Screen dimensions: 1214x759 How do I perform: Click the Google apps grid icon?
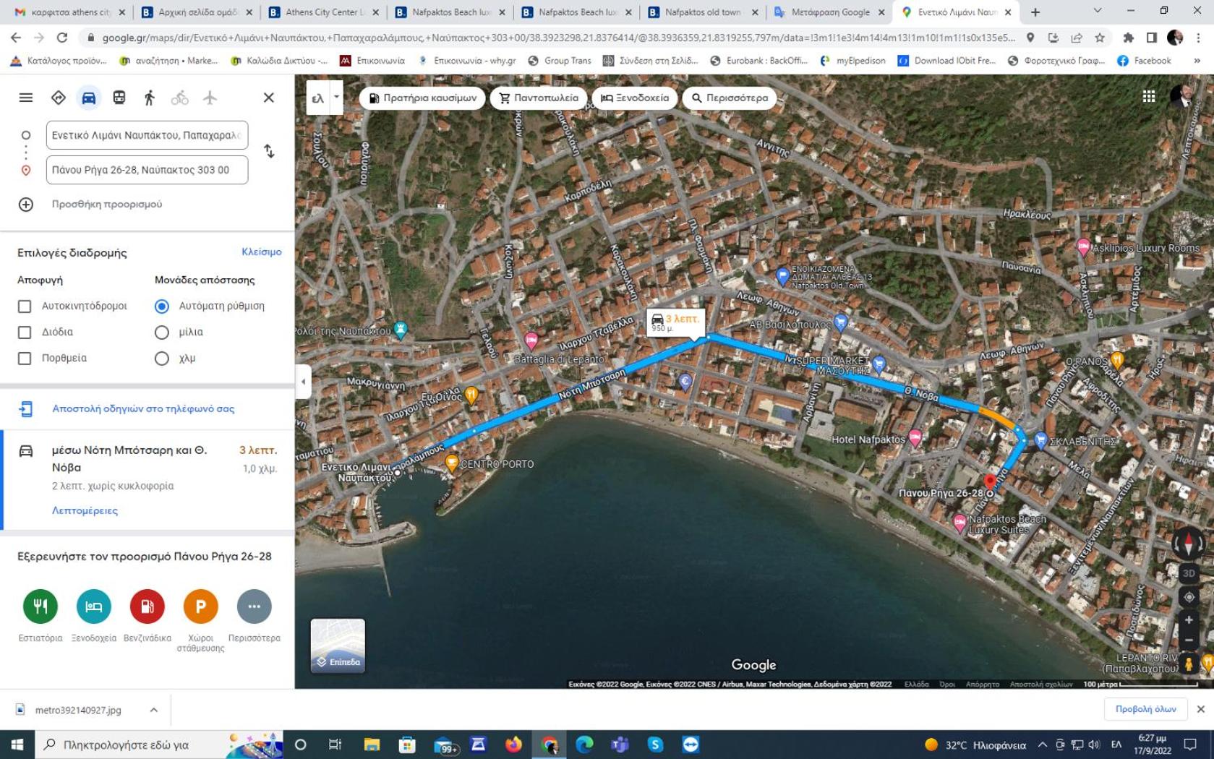pos(1148,96)
